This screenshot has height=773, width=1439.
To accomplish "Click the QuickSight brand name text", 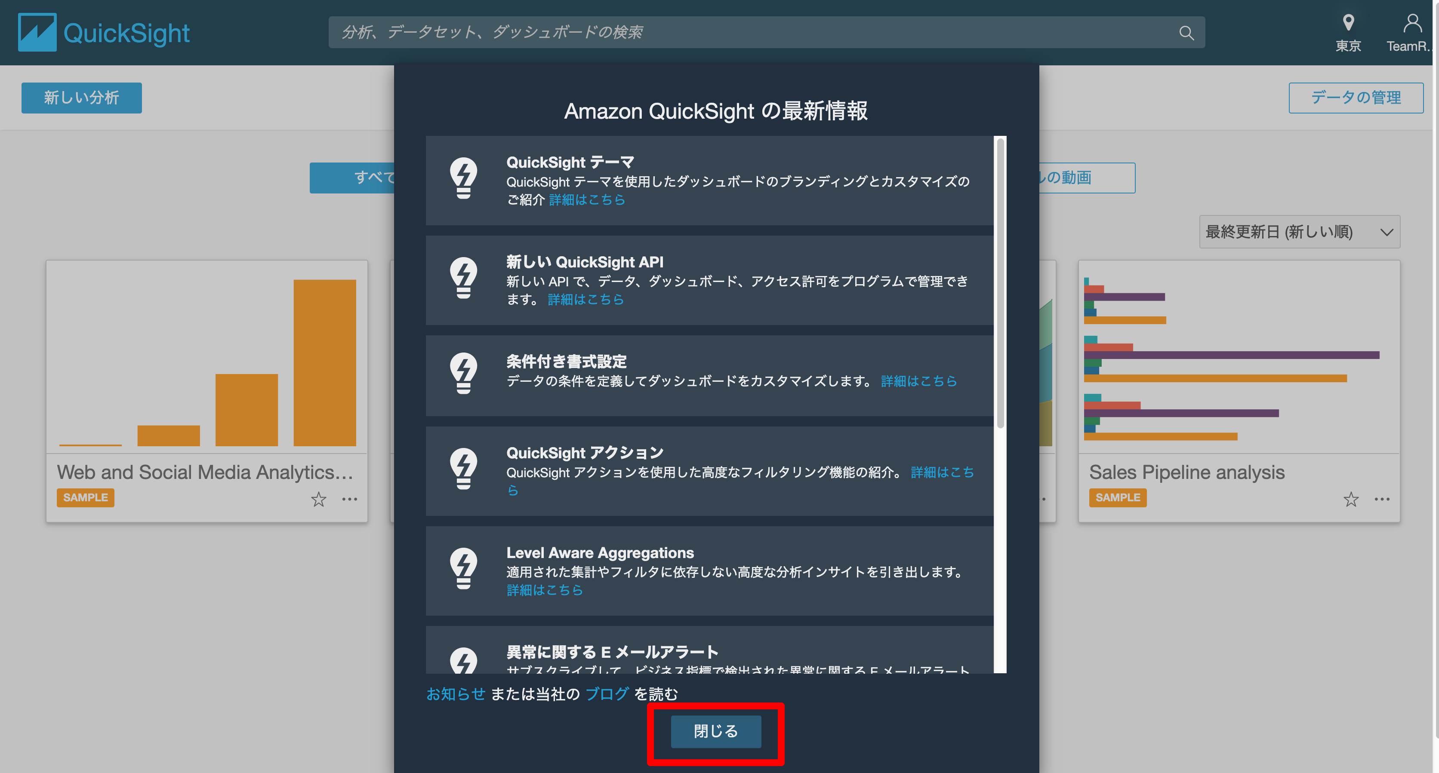I will point(127,33).
